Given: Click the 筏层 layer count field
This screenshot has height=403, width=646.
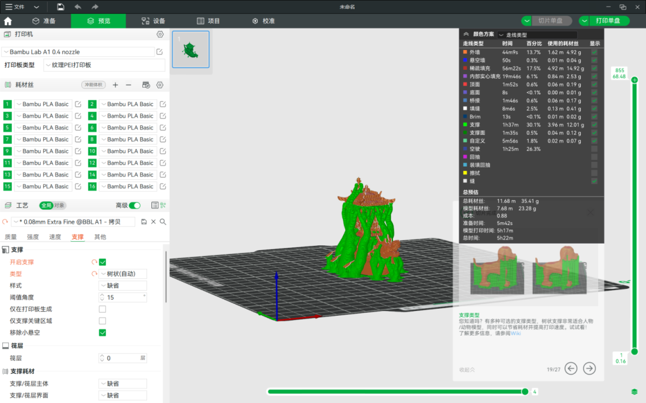Looking at the screenshot, I should point(123,358).
